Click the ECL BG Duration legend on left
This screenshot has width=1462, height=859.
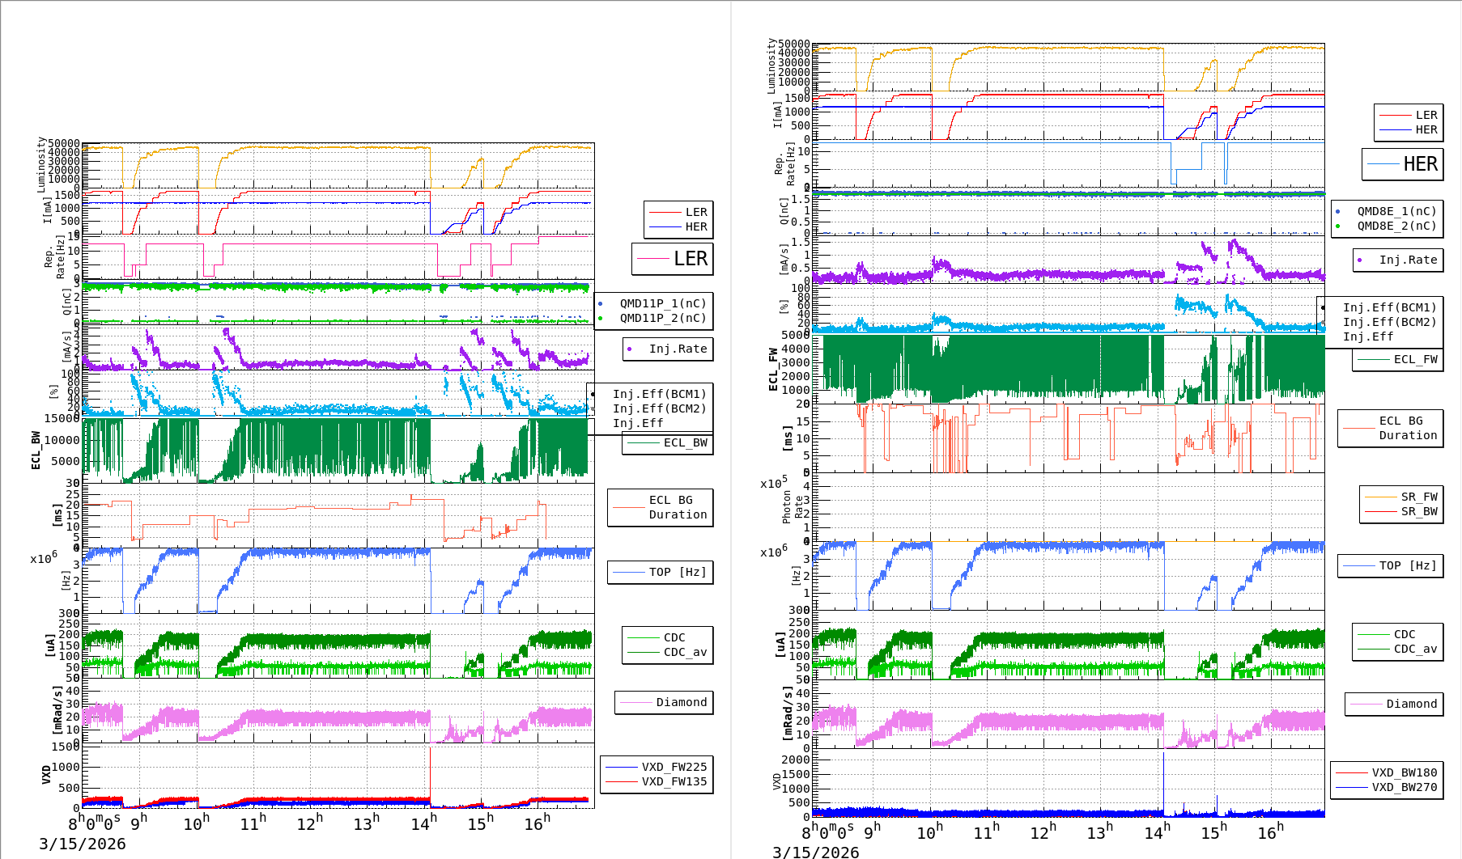pos(661,508)
